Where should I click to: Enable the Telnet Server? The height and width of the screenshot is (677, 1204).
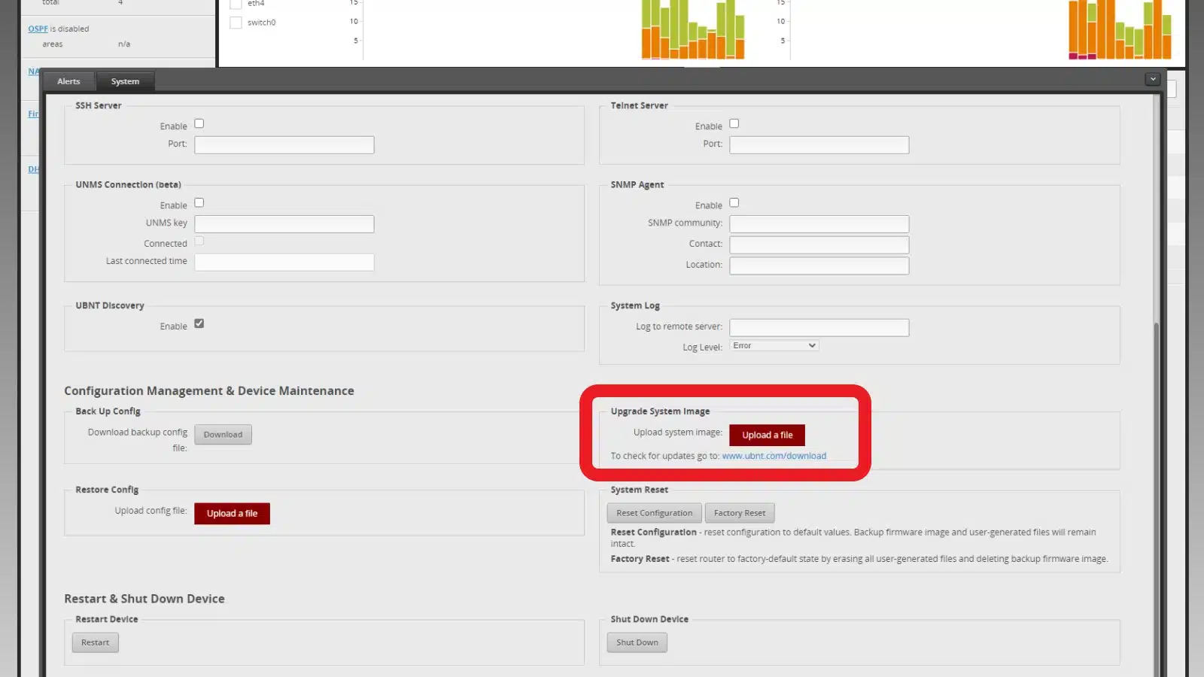coord(734,123)
